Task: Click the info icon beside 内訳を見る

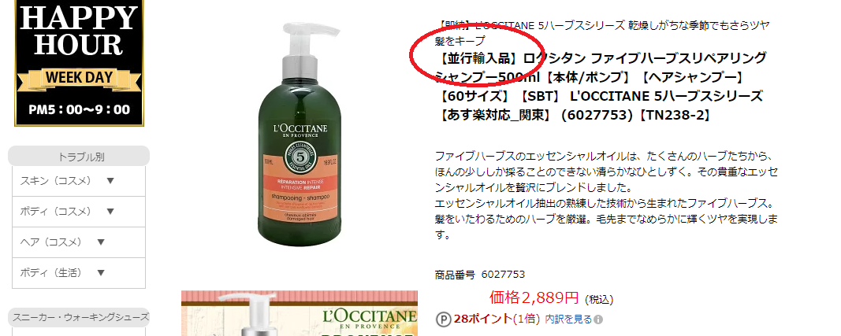Action: (598, 320)
